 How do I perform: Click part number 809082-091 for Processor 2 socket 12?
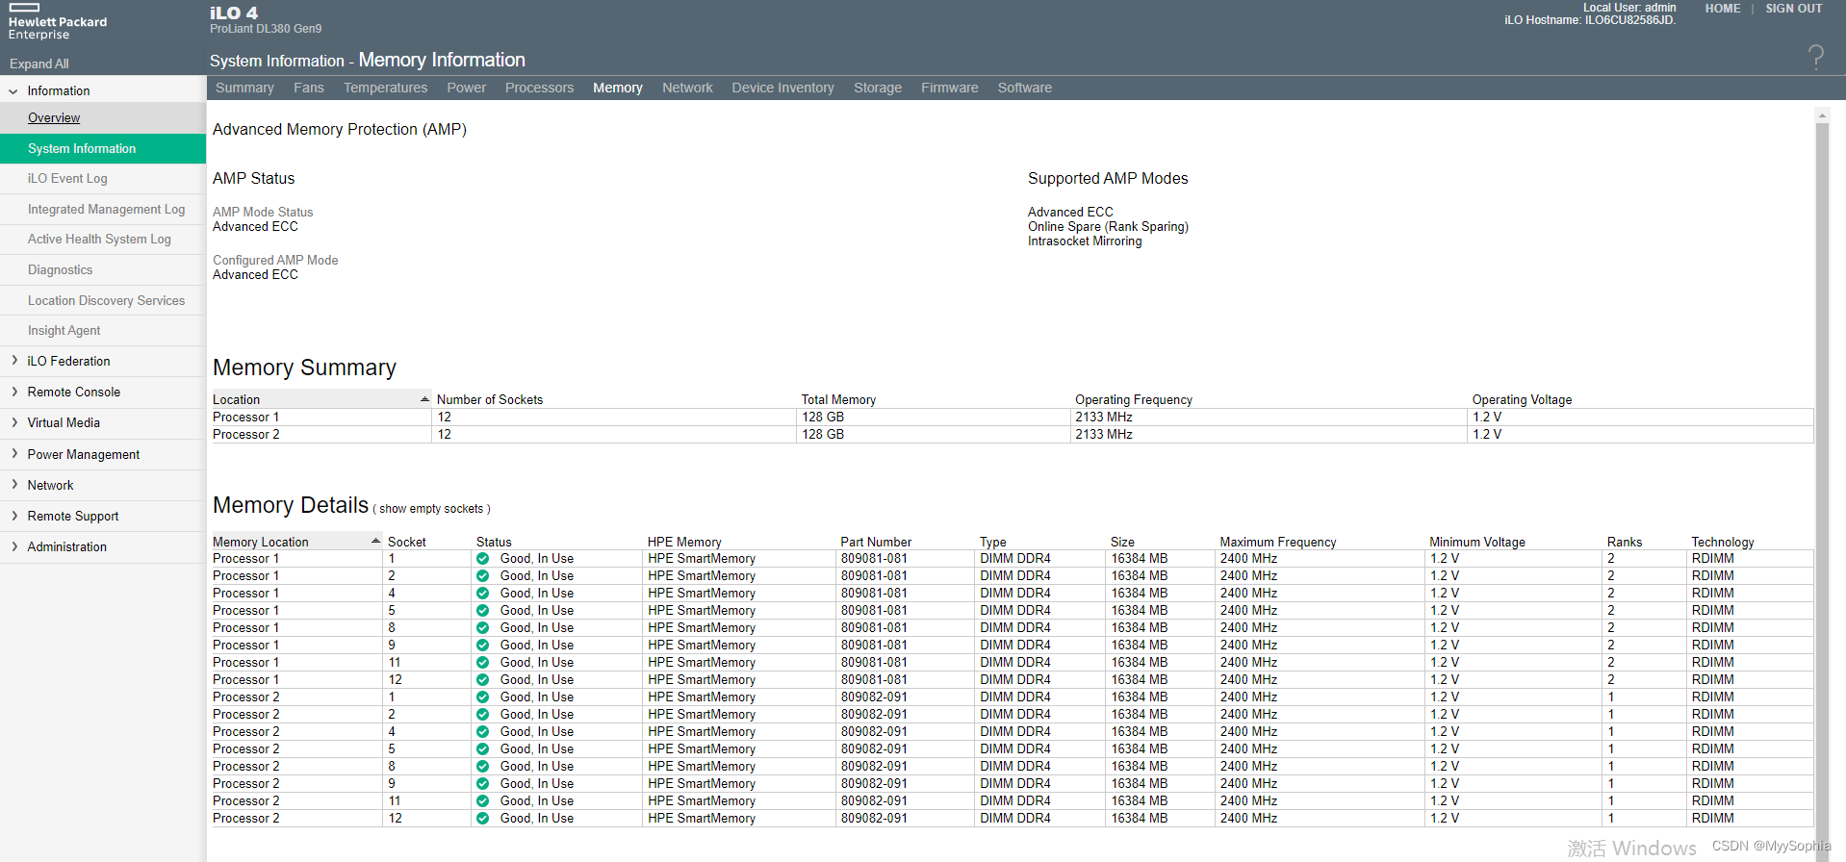pyautogui.click(x=874, y=819)
